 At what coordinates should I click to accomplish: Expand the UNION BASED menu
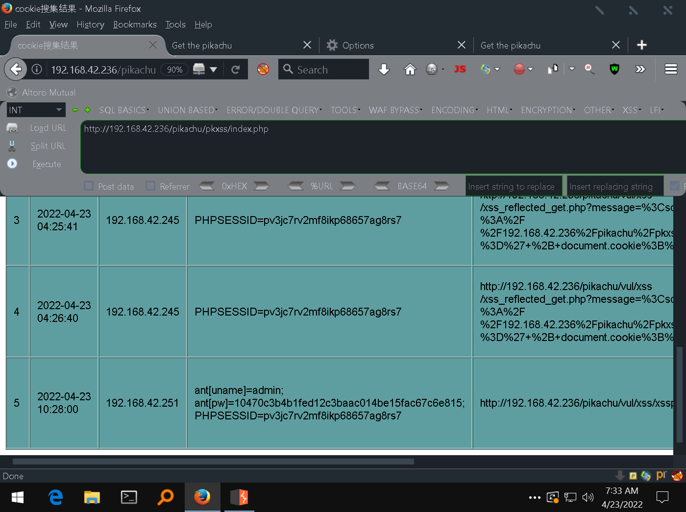pyautogui.click(x=188, y=110)
